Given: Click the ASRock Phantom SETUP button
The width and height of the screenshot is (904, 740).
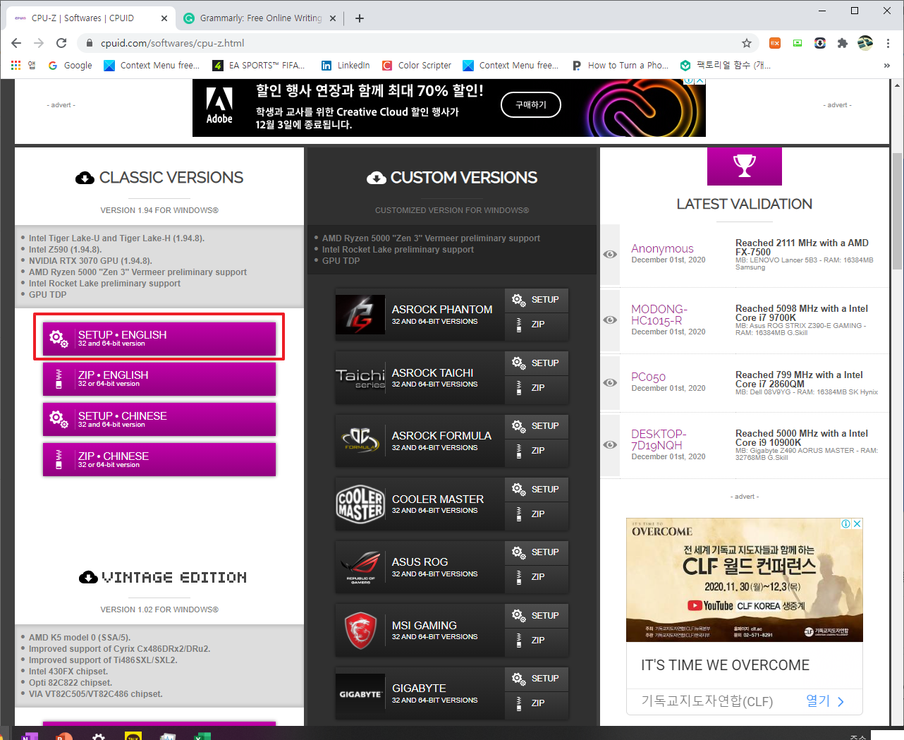Looking at the screenshot, I should point(537,300).
